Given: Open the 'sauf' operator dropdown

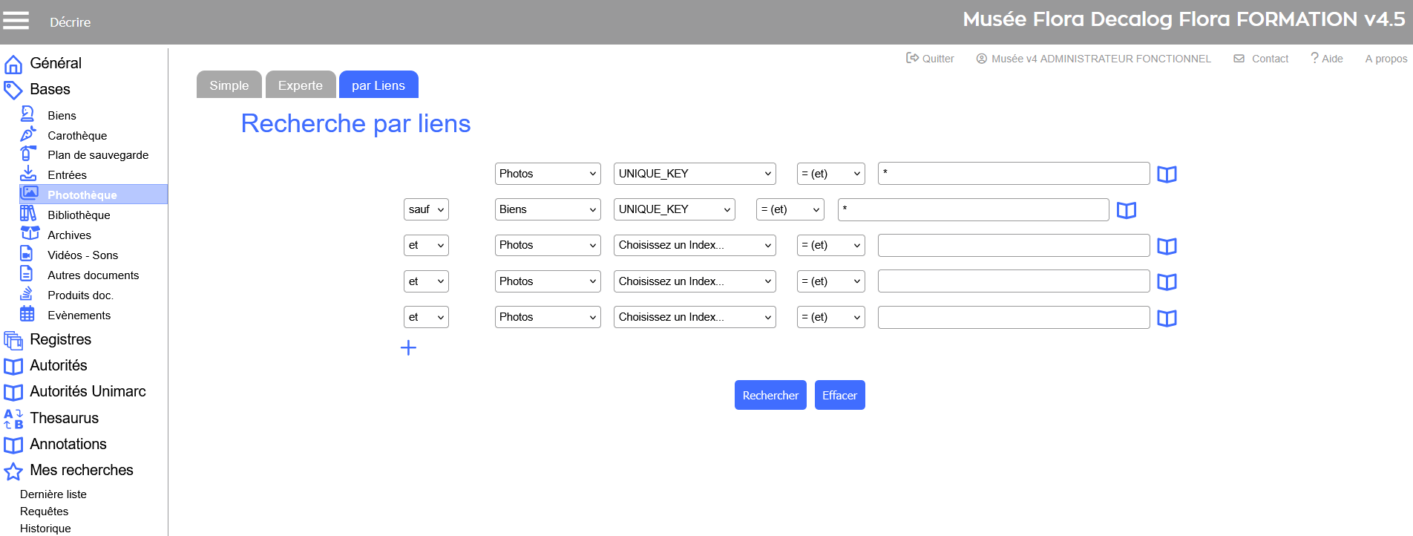Looking at the screenshot, I should (x=426, y=209).
